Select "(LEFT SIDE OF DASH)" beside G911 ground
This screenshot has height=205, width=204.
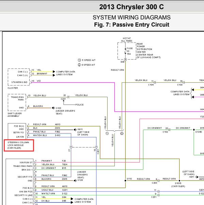click(83, 133)
